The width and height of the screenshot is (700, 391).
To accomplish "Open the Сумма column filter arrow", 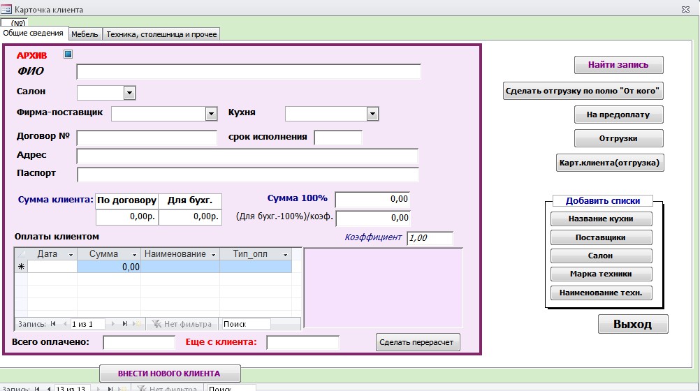I will coord(134,254).
